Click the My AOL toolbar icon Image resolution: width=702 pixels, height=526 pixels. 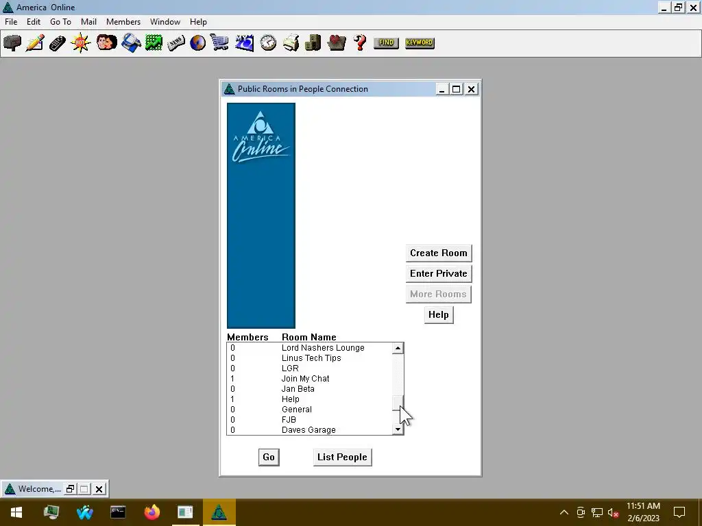(245, 43)
